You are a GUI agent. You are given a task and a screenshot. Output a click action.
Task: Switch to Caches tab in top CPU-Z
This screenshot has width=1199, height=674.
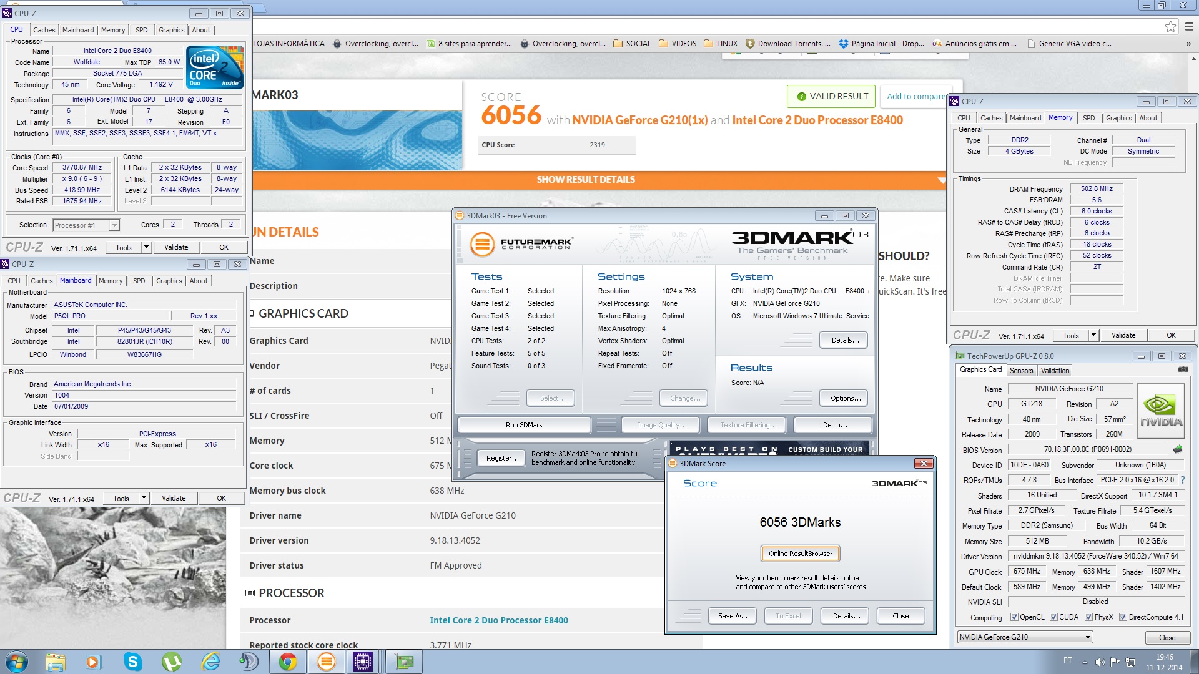(x=44, y=30)
